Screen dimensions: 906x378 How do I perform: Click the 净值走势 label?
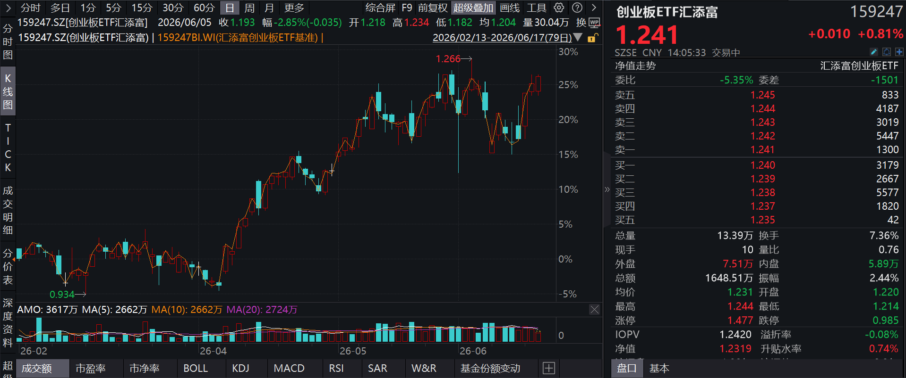point(635,66)
